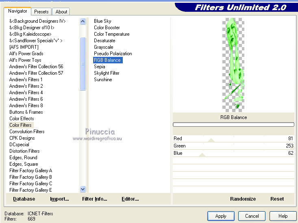Image resolution: width=298 pixels, height=223 pixels.
Task: Select the Navigator tab
Action: coord(17,11)
